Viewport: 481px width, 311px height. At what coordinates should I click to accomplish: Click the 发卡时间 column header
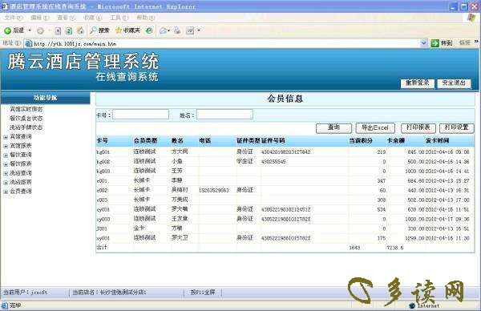[437, 141]
